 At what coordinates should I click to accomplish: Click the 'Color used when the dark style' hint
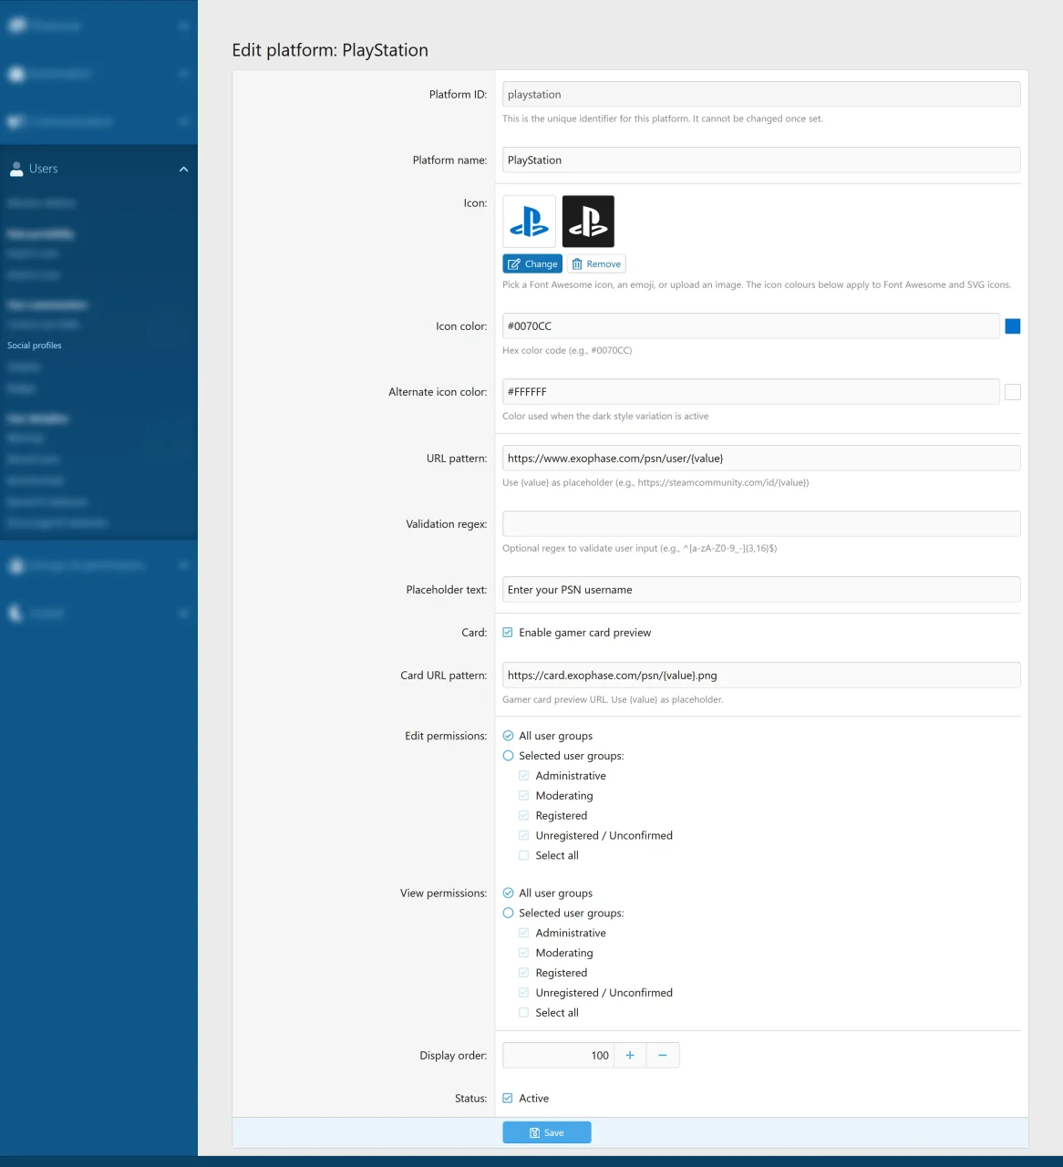[x=605, y=417]
